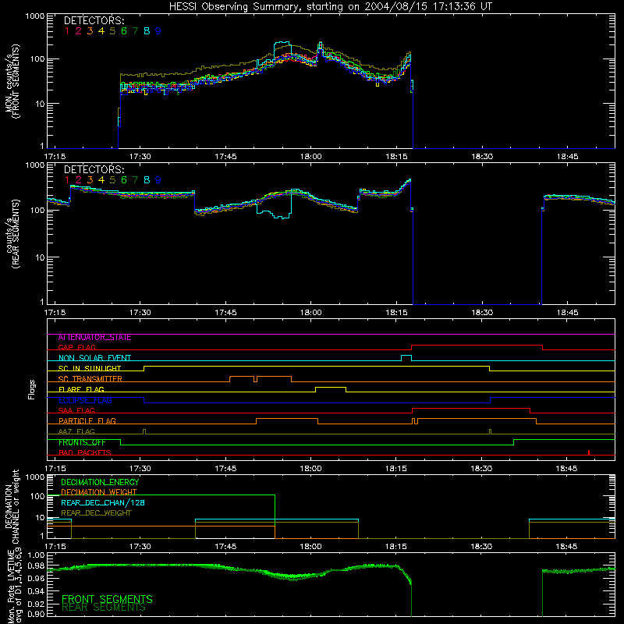This screenshot has width=624, height=624.
Task: Click the Flags y-axis title
Action: [x=32, y=389]
